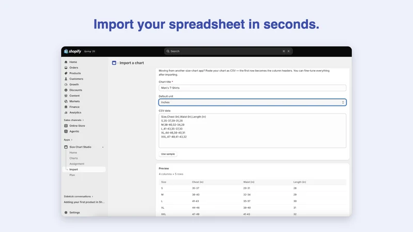Viewport: 413px width, 232px height.
Task: Click the Growth sidebar label
Action: 74,85
